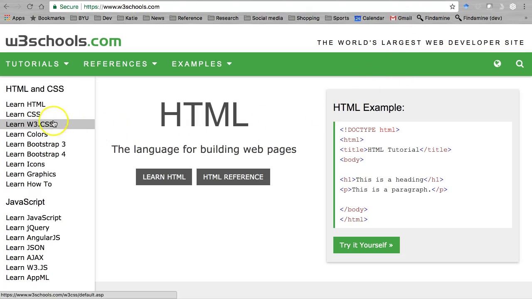Open Learn jQuery in sidebar

[27, 228]
